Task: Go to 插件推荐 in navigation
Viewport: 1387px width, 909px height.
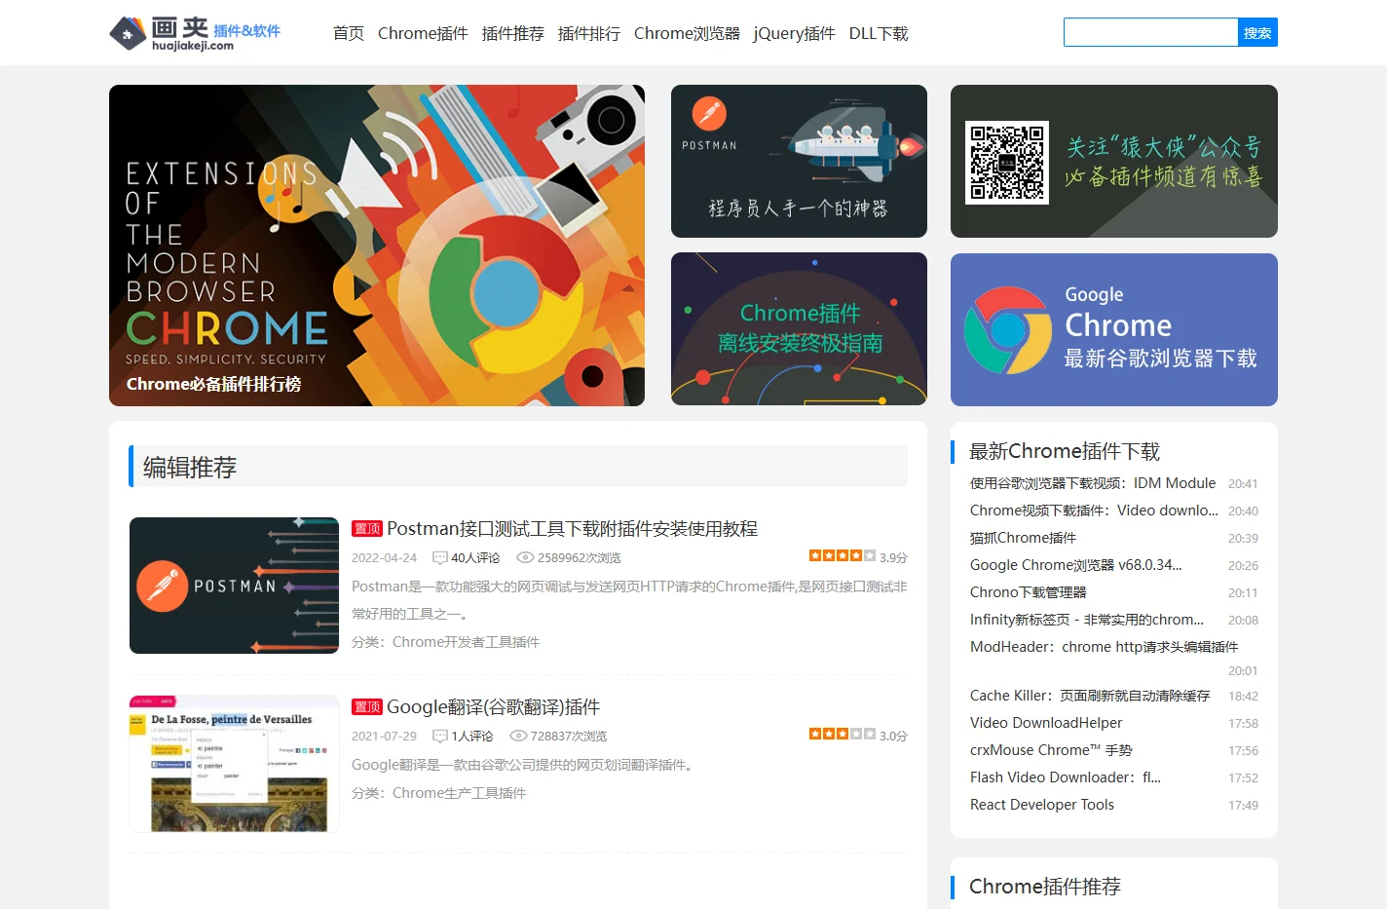Action: coord(513,33)
